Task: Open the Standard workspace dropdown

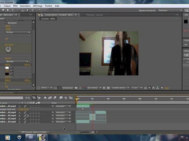Action: coord(170,10)
